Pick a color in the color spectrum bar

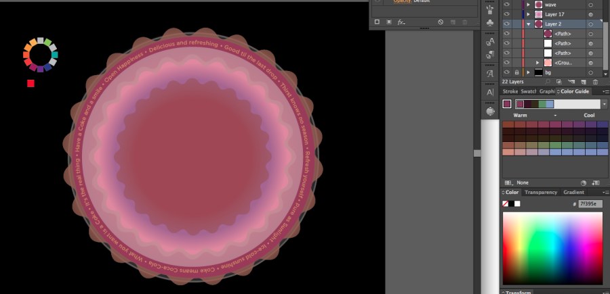(x=552, y=248)
